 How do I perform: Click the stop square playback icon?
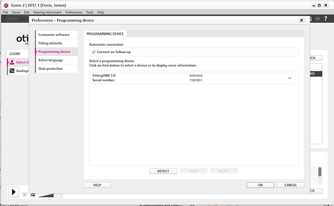point(25,194)
